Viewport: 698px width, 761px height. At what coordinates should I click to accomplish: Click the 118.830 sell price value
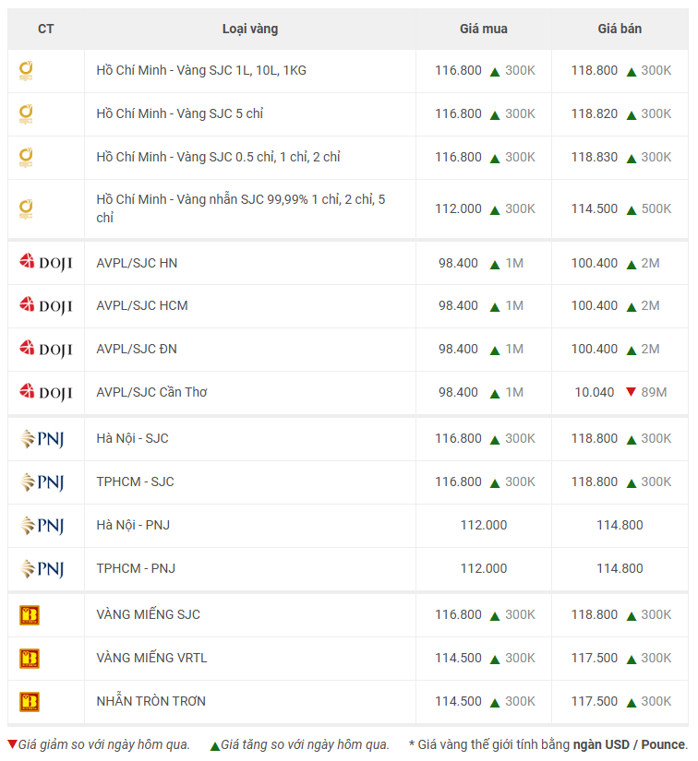pos(595,157)
